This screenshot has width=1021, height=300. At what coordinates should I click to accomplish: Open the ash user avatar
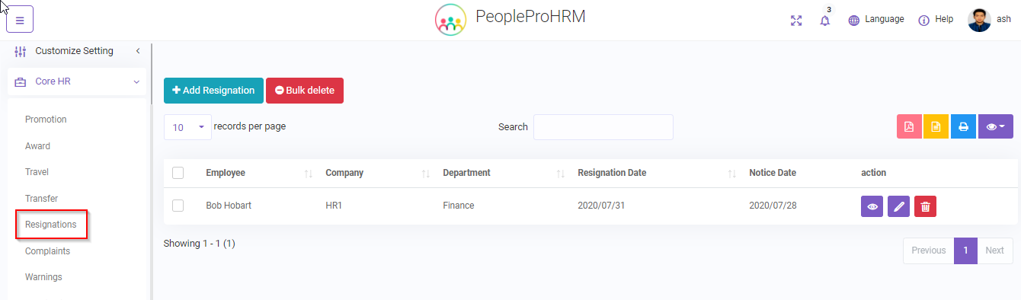[x=979, y=20]
